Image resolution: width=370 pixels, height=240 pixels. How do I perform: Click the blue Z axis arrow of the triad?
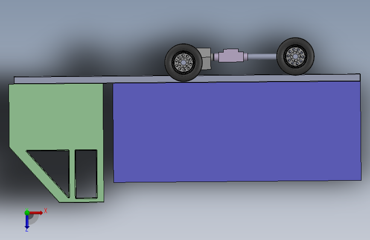[27, 222]
